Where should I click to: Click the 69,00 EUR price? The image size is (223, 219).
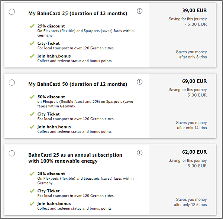(194, 81)
